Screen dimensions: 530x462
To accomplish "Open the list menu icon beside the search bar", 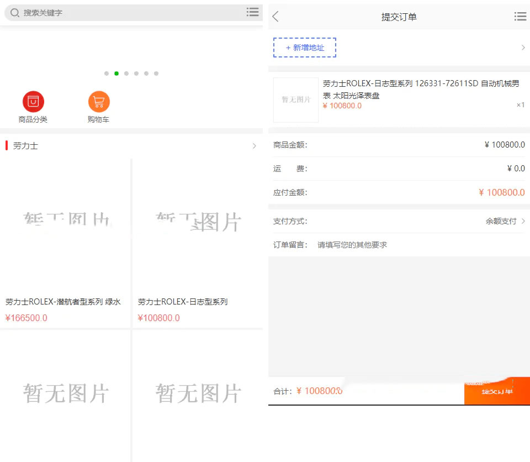I will click(252, 12).
